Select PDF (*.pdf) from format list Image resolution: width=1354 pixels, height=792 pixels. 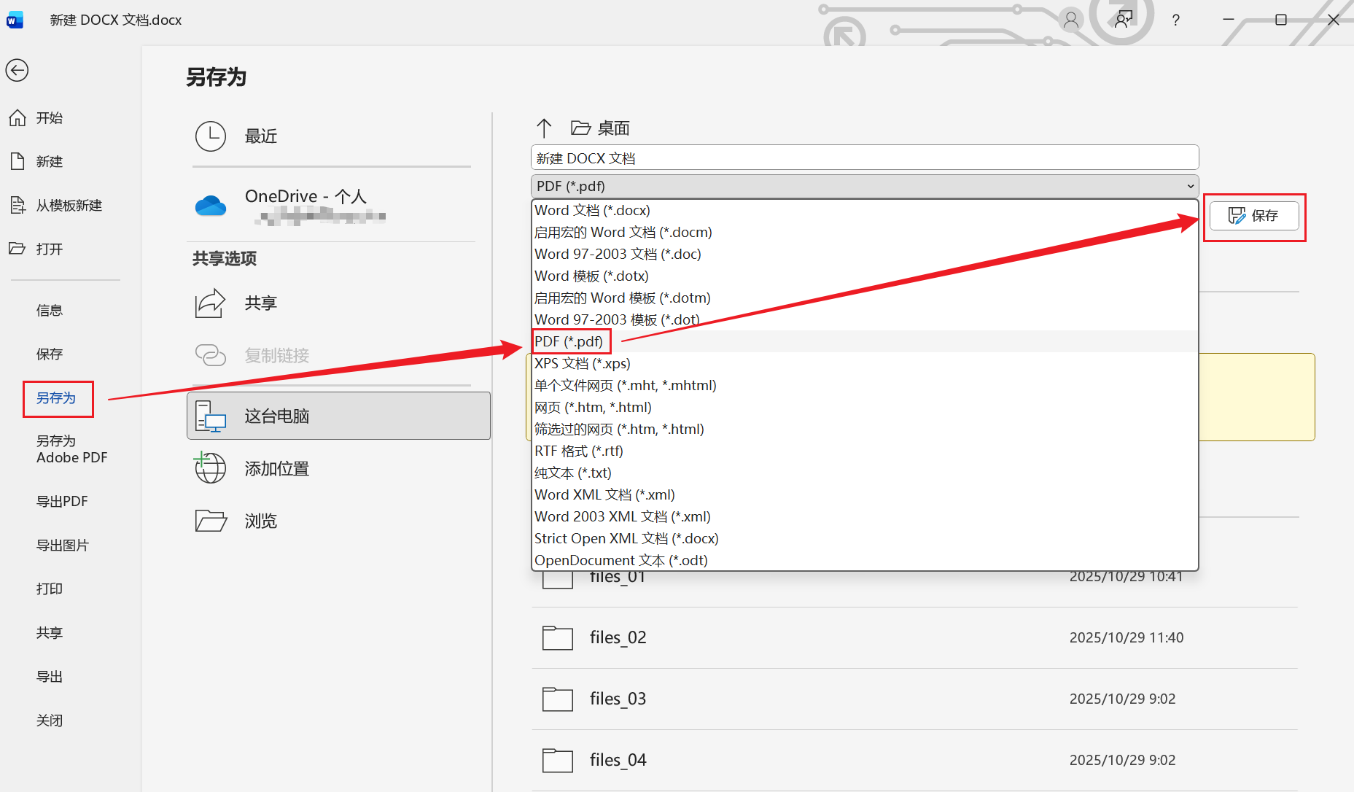point(569,341)
